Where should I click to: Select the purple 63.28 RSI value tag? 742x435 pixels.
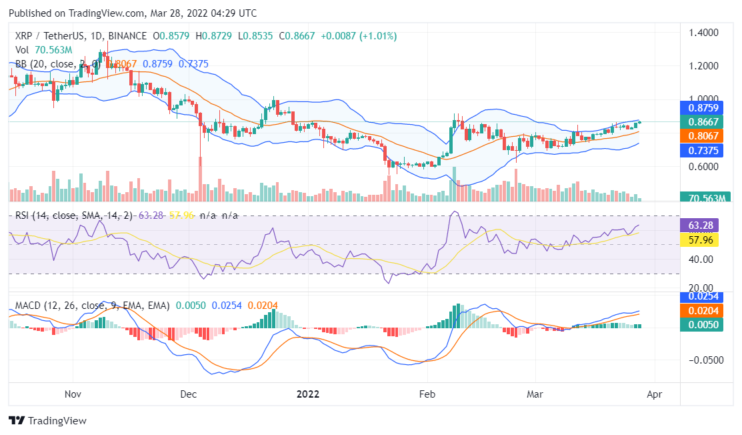pos(700,225)
